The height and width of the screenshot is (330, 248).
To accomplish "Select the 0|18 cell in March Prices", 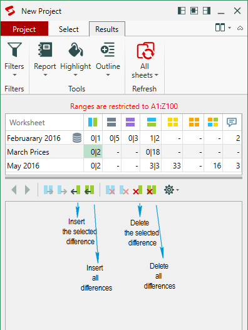I will (151, 152).
